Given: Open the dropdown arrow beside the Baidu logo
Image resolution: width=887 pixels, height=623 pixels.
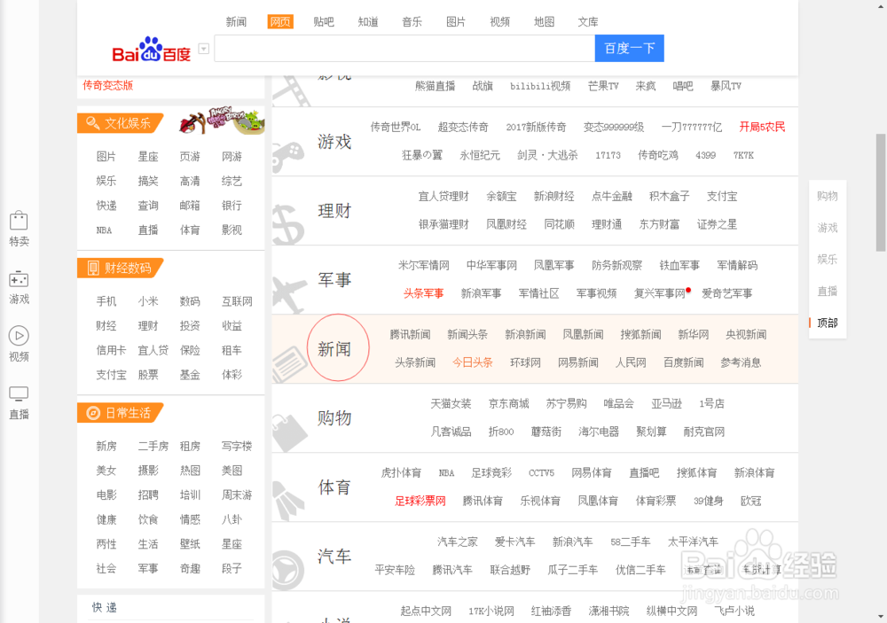Looking at the screenshot, I should (x=203, y=48).
